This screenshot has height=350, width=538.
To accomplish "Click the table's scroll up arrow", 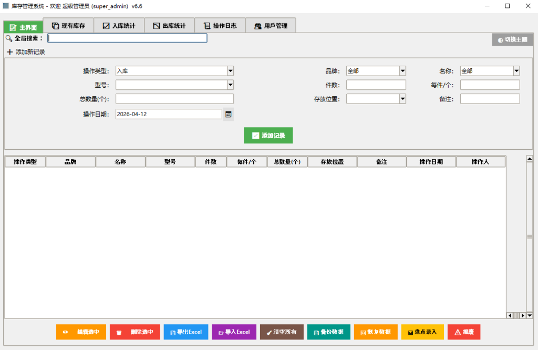I will click(x=530, y=159).
